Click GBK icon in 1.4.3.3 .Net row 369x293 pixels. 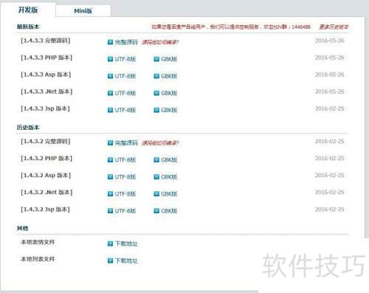tap(156, 93)
